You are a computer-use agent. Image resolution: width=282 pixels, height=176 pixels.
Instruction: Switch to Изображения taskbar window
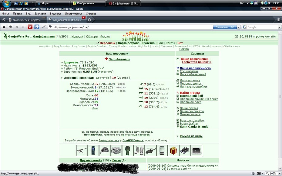[88, 3]
